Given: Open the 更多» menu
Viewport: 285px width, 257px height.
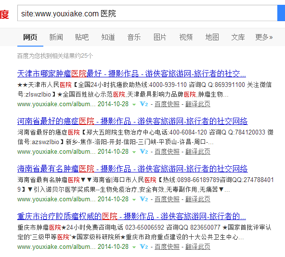Looking at the screenshot, I should (x=264, y=37).
